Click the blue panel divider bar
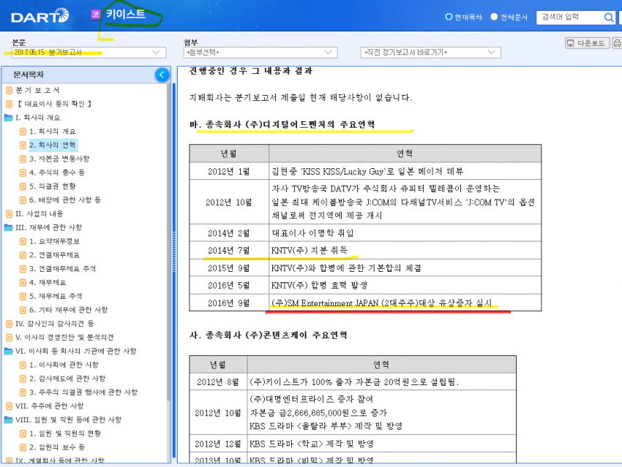Viewport: 622px width, 467px height. 173,270
